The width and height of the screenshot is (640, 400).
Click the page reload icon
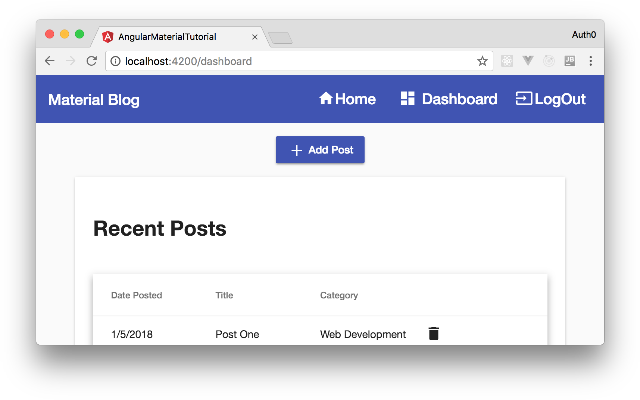tap(91, 61)
